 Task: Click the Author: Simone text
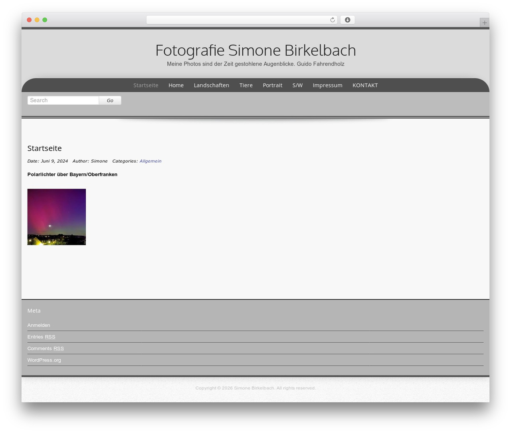pos(90,161)
